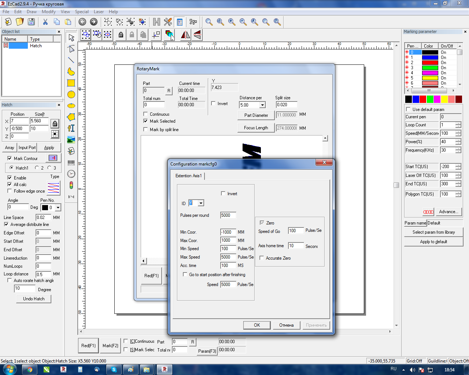Adjust Frequency(KHz) stepper arrows
469x375 pixels.
pyautogui.click(x=458, y=150)
